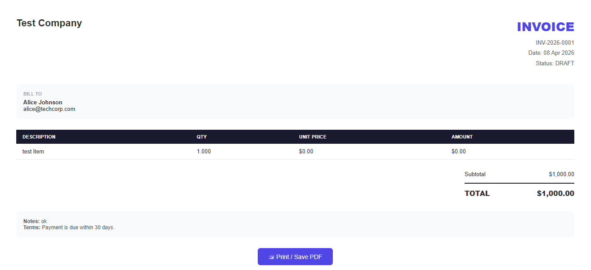
Task: Click the BILL TO label
Action: click(32, 94)
